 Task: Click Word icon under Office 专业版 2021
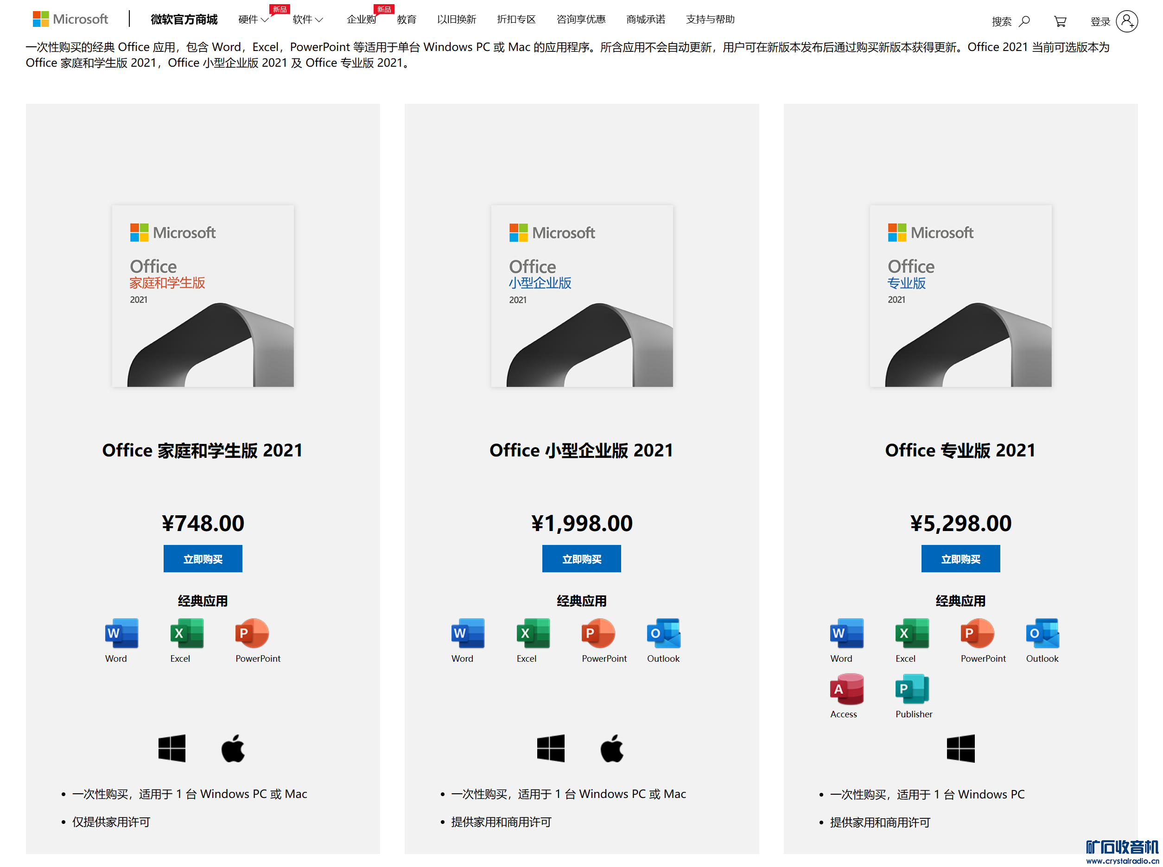[846, 633]
